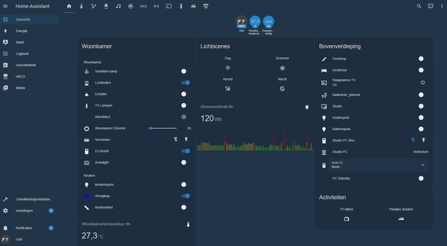Screen dimensions: 447x246
Task: Open the home overview tab
Action: click(69, 6)
